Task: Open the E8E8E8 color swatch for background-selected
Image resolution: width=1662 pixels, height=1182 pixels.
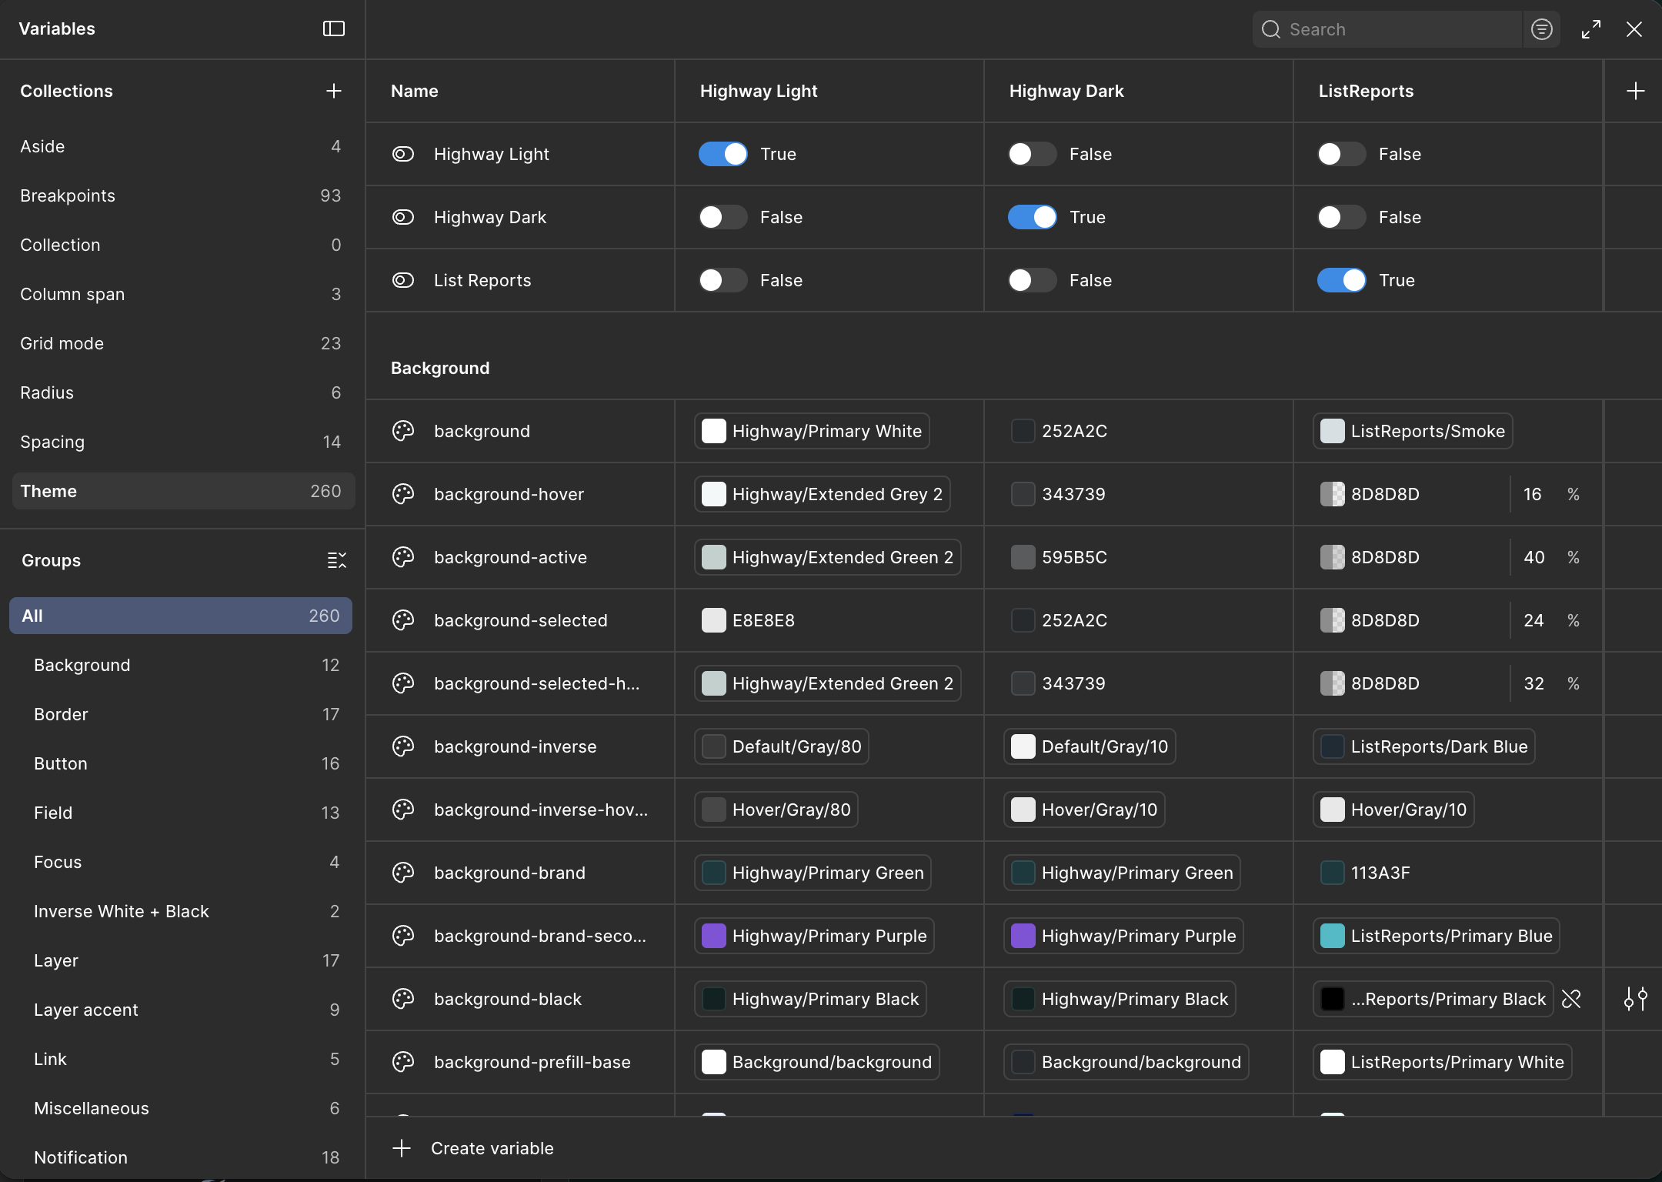Action: click(713, 620)
